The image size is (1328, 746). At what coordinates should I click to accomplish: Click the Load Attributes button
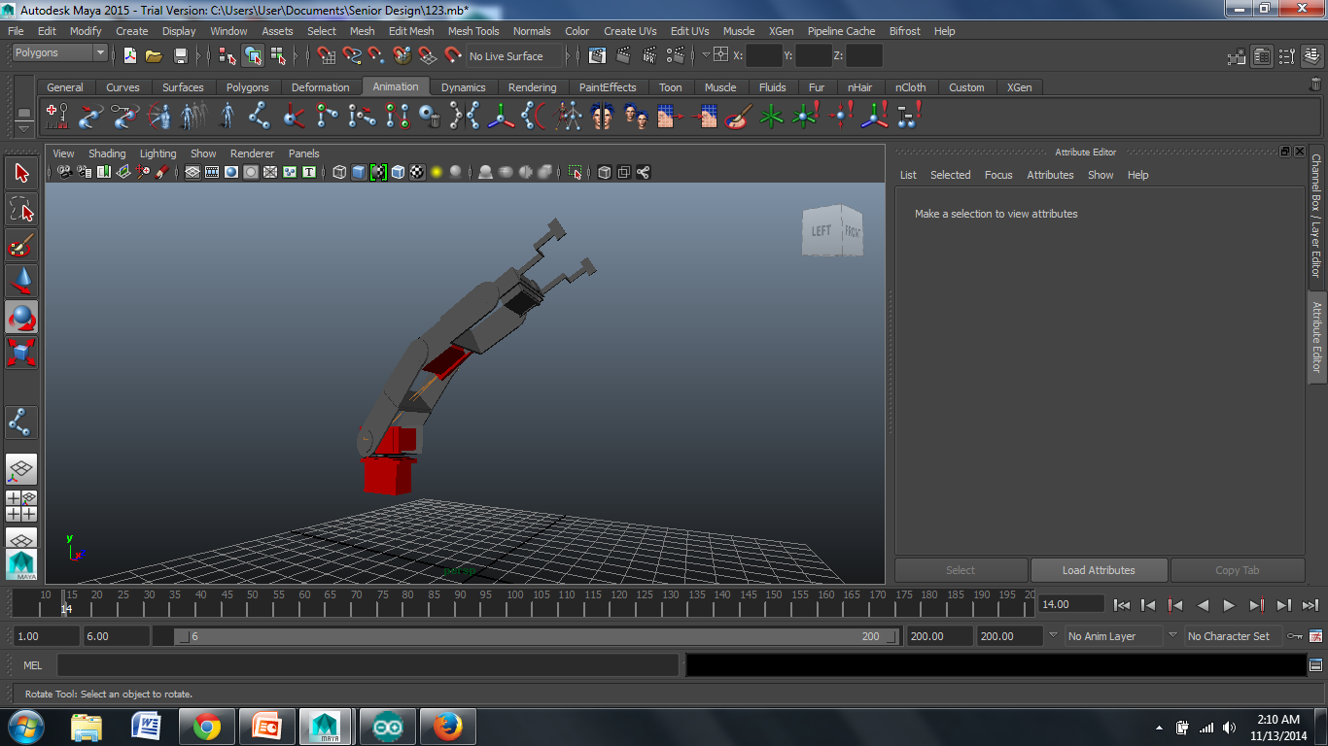[x=1099, y=570]
